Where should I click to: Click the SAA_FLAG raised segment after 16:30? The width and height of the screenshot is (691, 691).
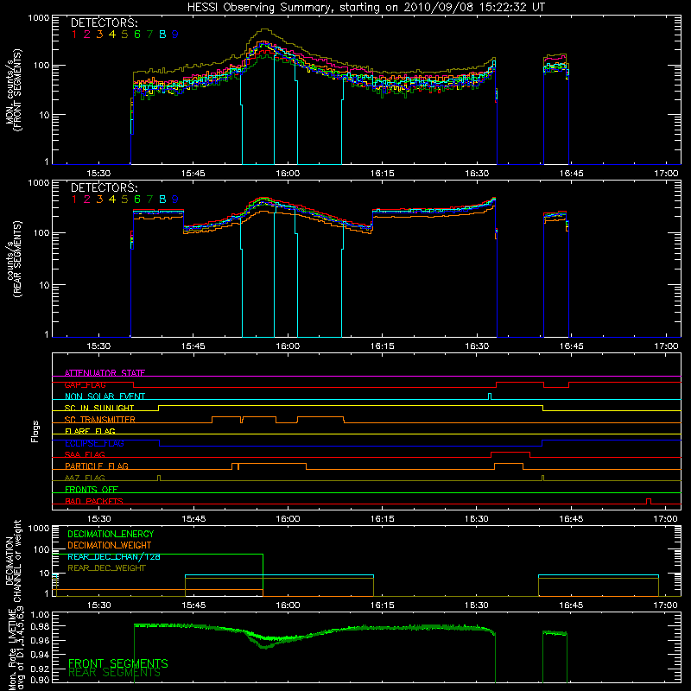tap(510, 453)
